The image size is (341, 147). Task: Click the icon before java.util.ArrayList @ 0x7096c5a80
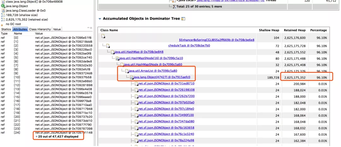pyautogui.click(x=127, y=71)
